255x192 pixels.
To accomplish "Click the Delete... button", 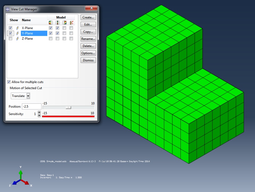I will pyautogui.click(x=88, y=46).
